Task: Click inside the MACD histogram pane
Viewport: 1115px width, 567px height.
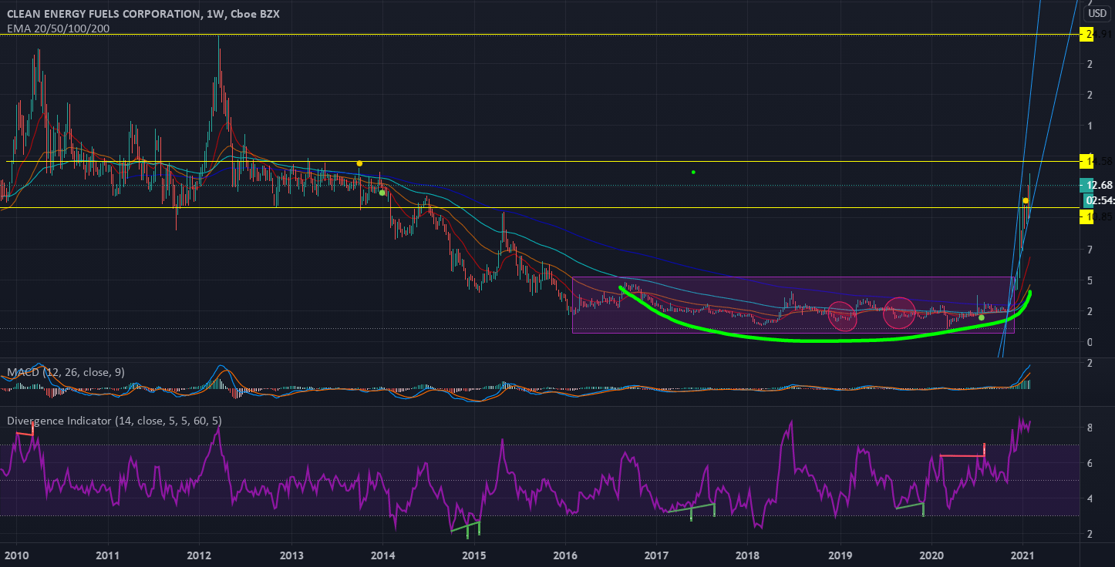Action: click(x=540, y=388)
